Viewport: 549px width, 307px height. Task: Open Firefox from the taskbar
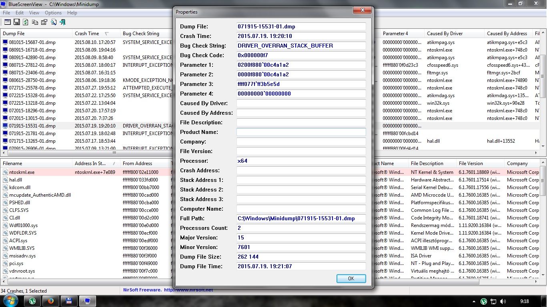coord(51,301)
